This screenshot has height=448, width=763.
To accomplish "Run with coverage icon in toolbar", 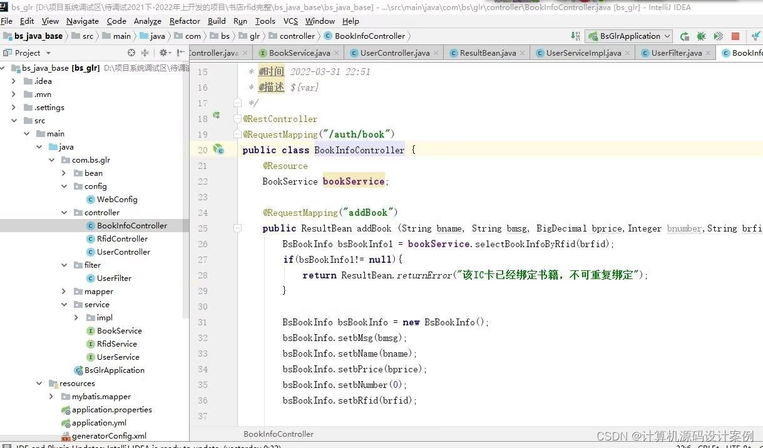I will (x=718, y=36).
